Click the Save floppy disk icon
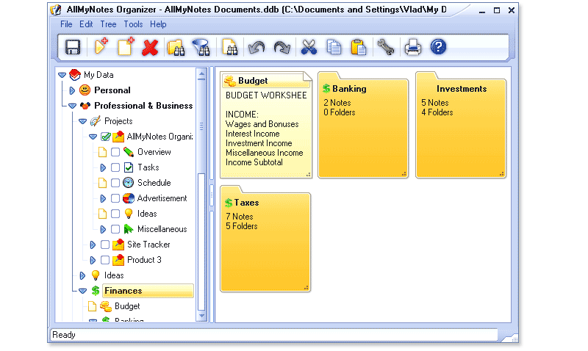The width and height of the screenshot is (588, 351). click(73, 48)
